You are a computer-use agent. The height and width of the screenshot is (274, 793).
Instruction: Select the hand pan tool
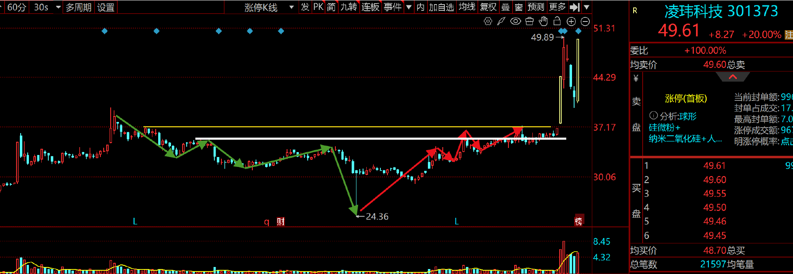pyautogui.click(x=543, y=21)
